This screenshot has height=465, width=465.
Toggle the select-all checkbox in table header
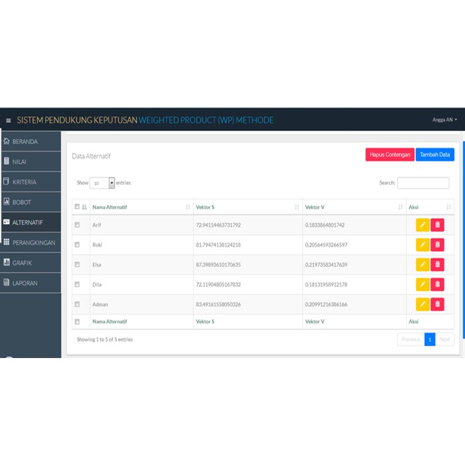77,207
